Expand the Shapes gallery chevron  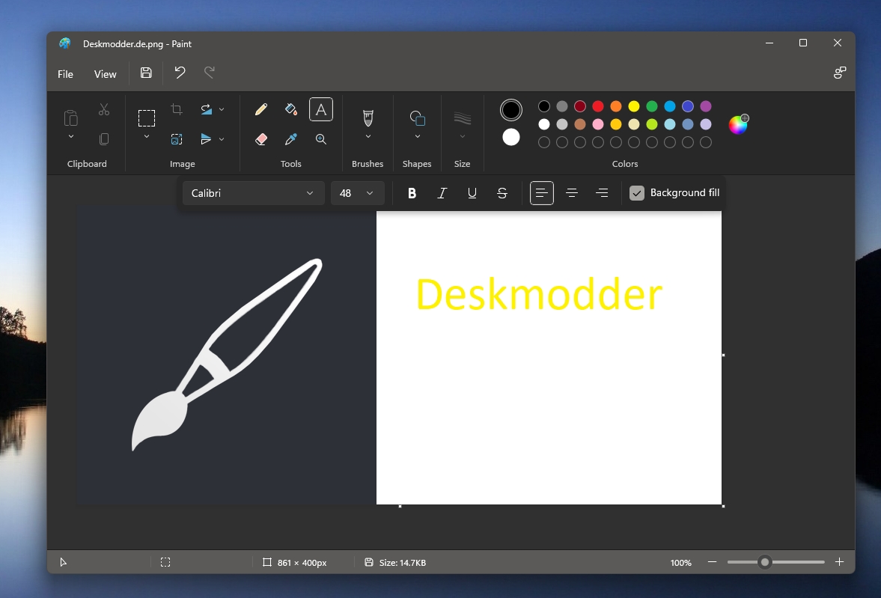(x=418, y=136)
